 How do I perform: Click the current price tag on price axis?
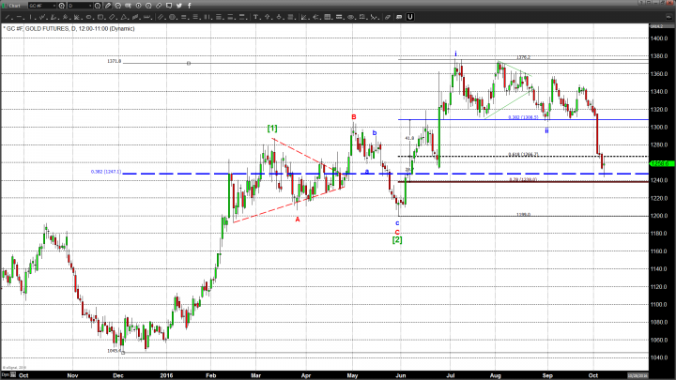[x=659, y=161]
